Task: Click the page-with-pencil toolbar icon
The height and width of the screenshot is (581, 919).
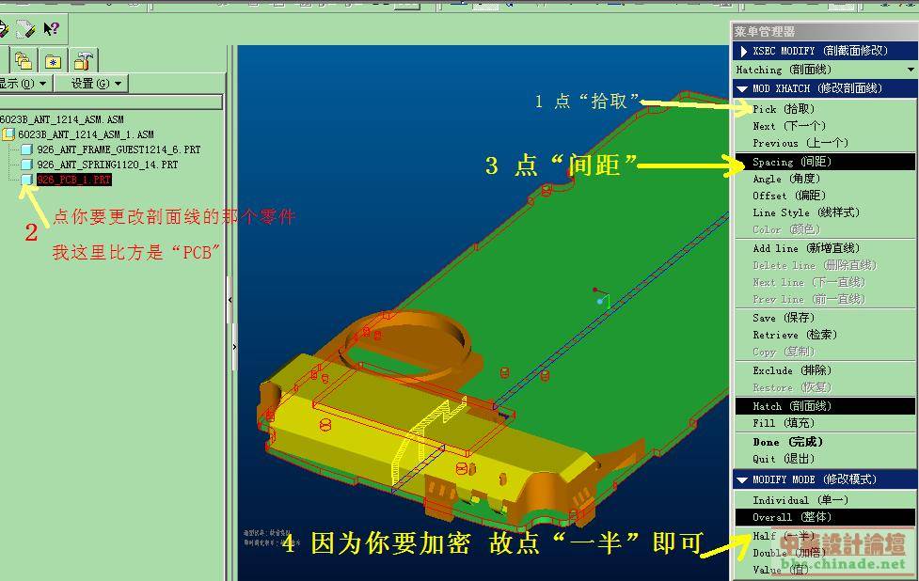Action: click(26, 28)
